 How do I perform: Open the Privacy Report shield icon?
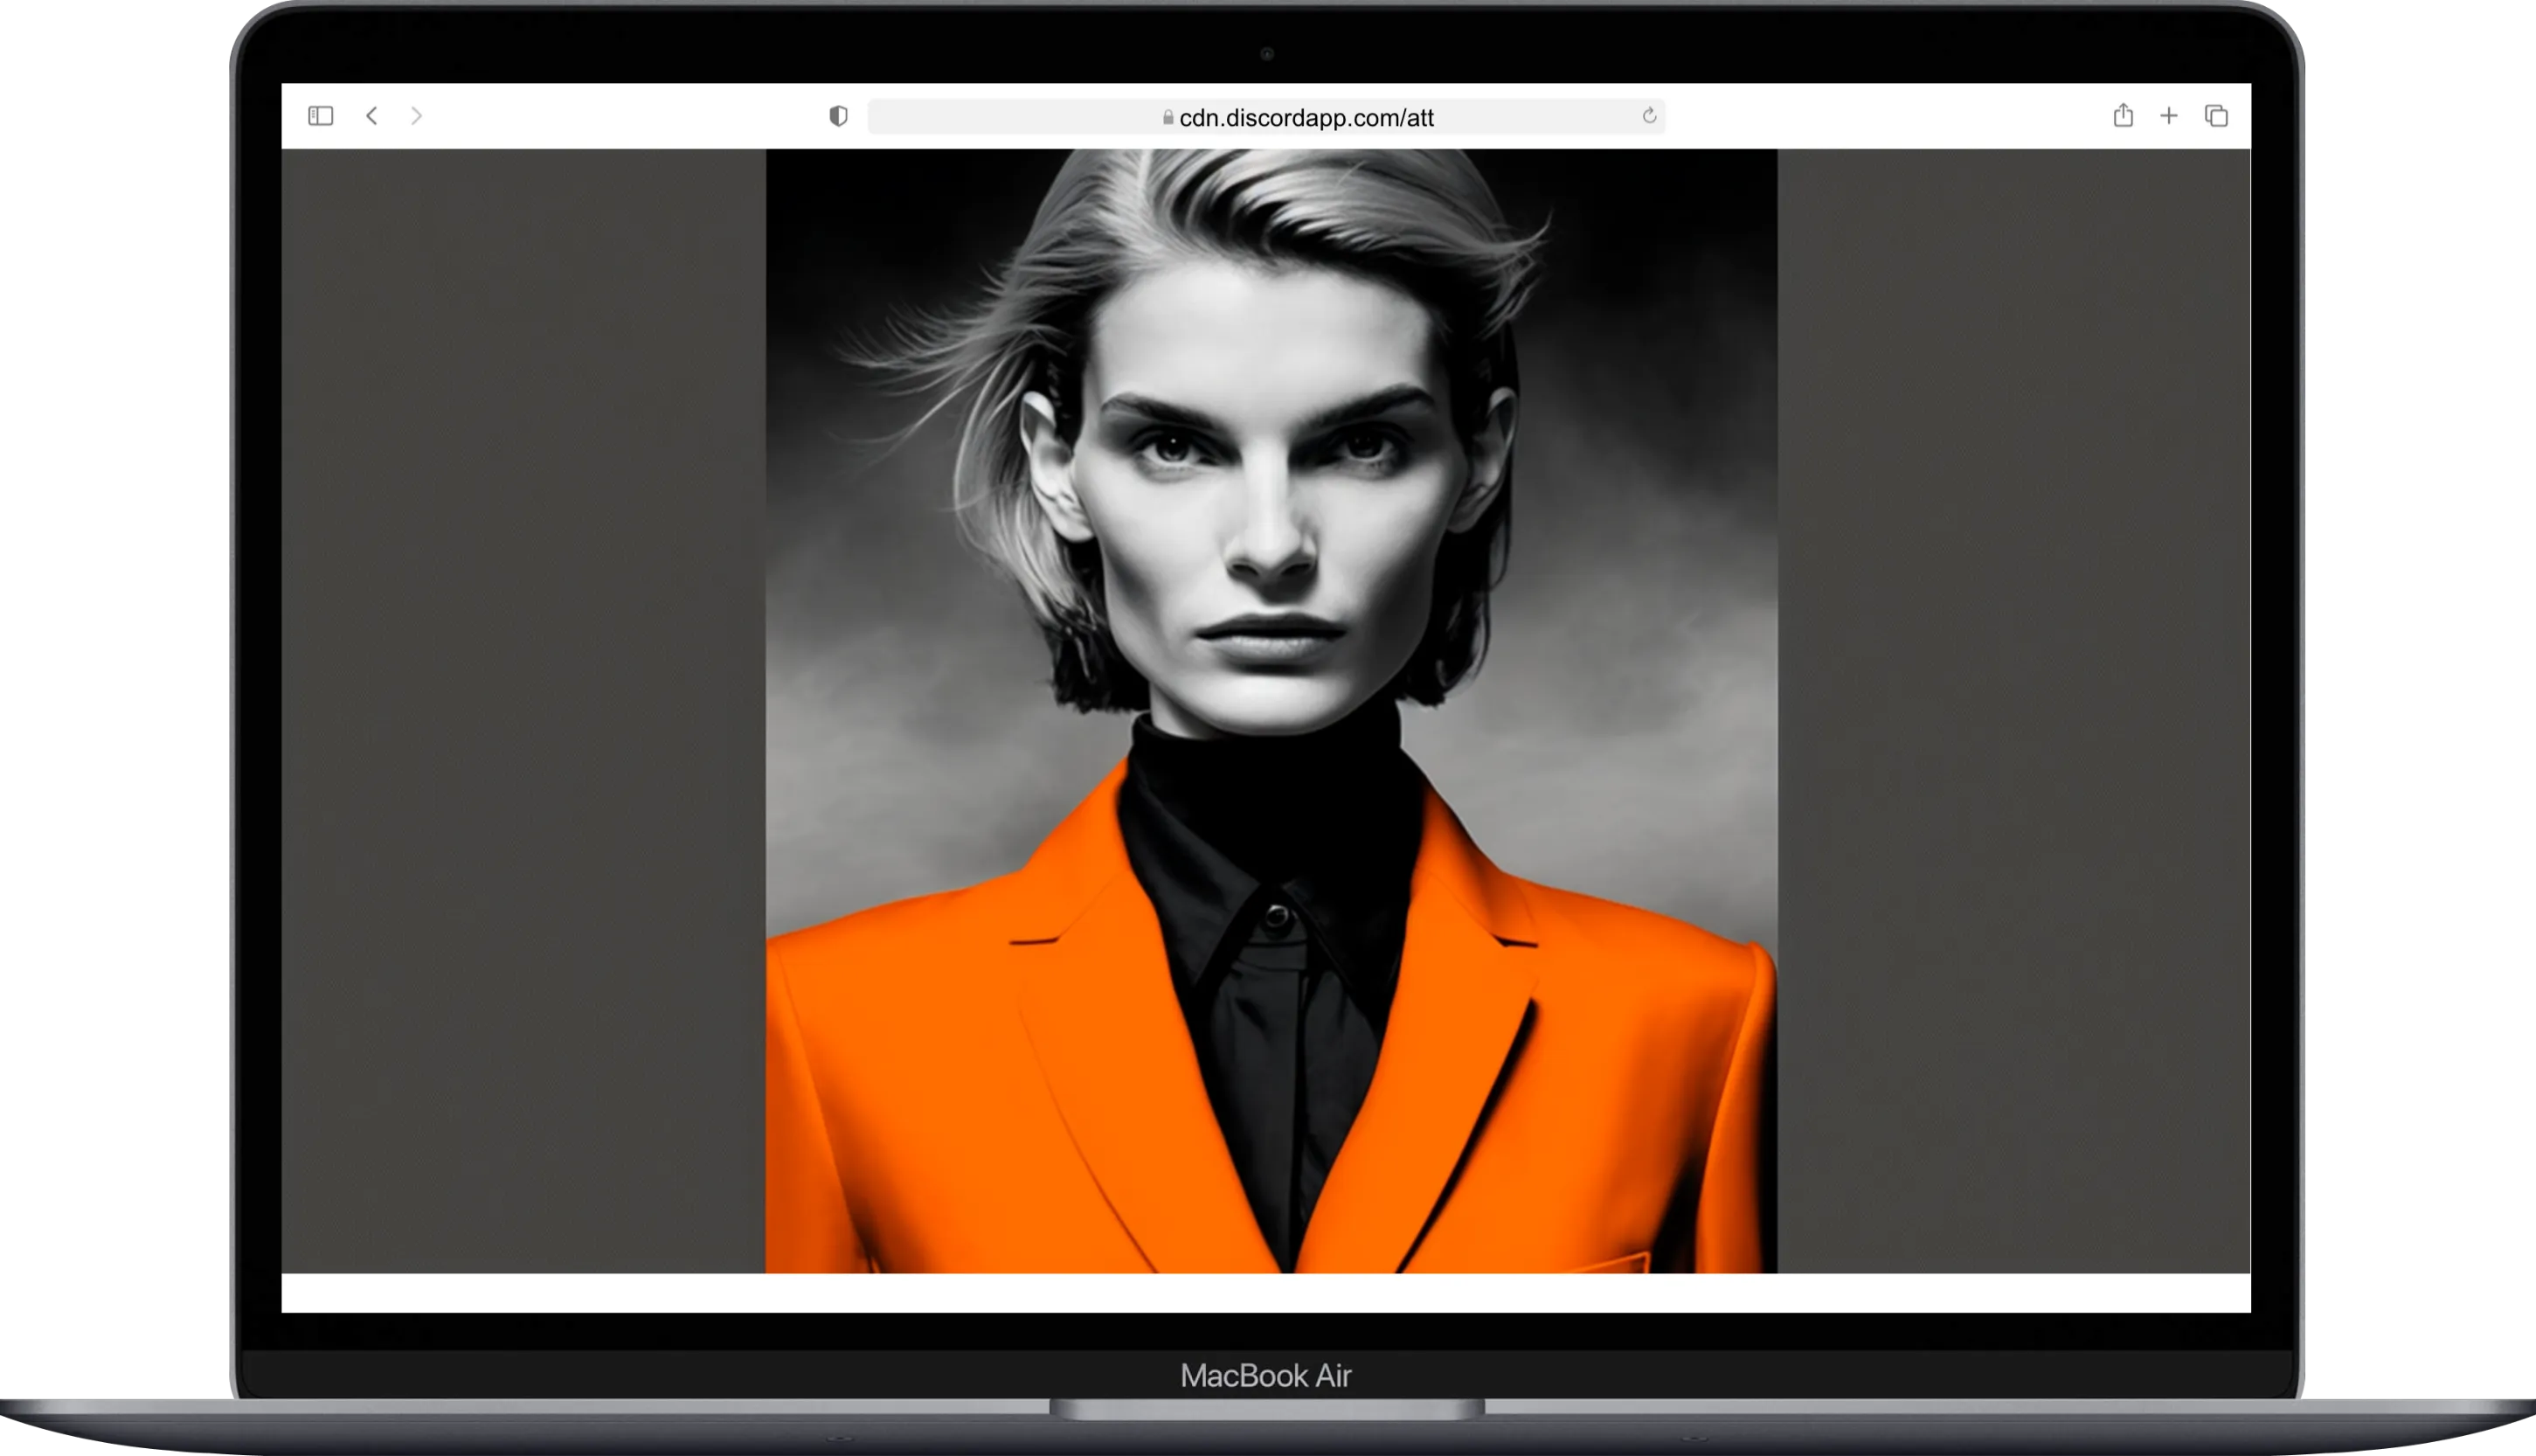[838, 116]
